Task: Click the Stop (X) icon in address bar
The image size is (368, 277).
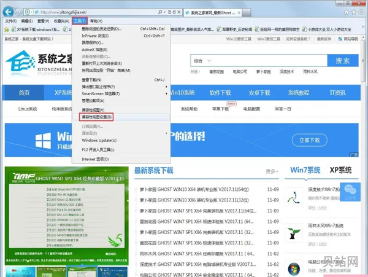Action: tap(179, 12)
